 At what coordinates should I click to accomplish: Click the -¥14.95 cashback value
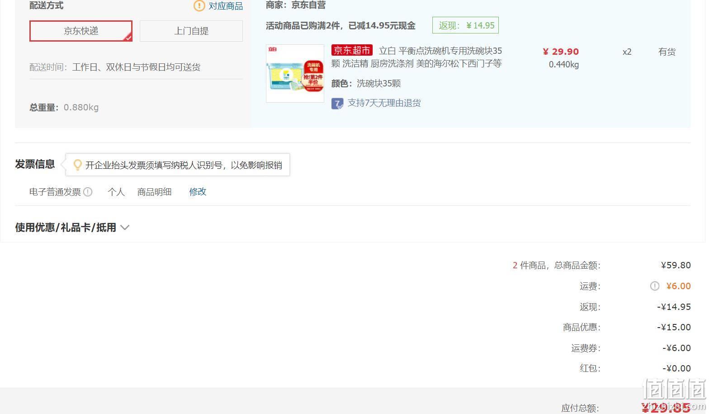tap(674, 307)
